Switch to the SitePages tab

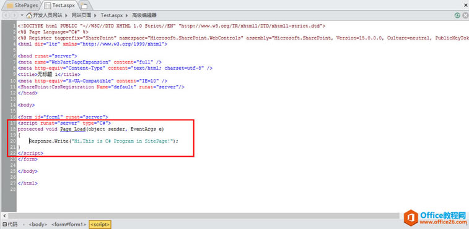pos(22,5)
